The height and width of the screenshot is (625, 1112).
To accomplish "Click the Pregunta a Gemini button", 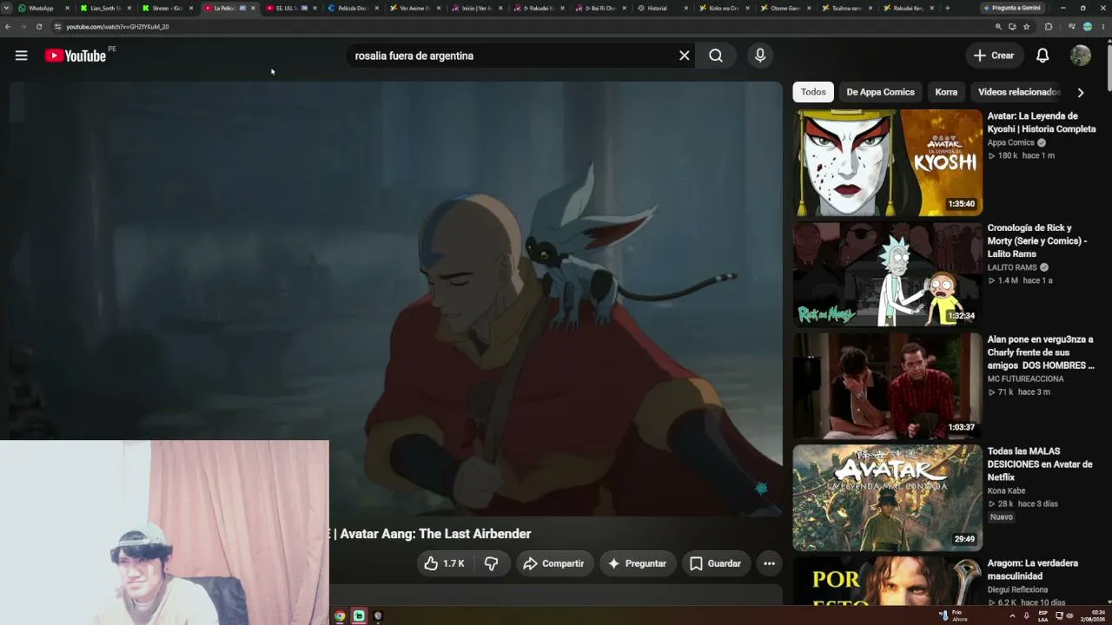I will pos(1011,8).
